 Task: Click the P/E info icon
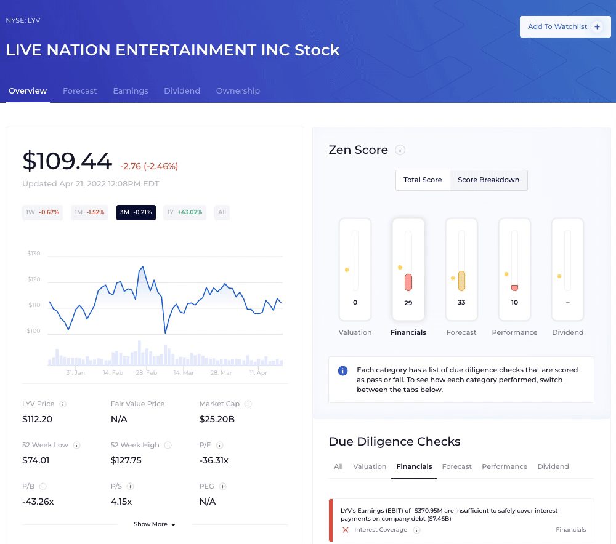click(220, 445)
